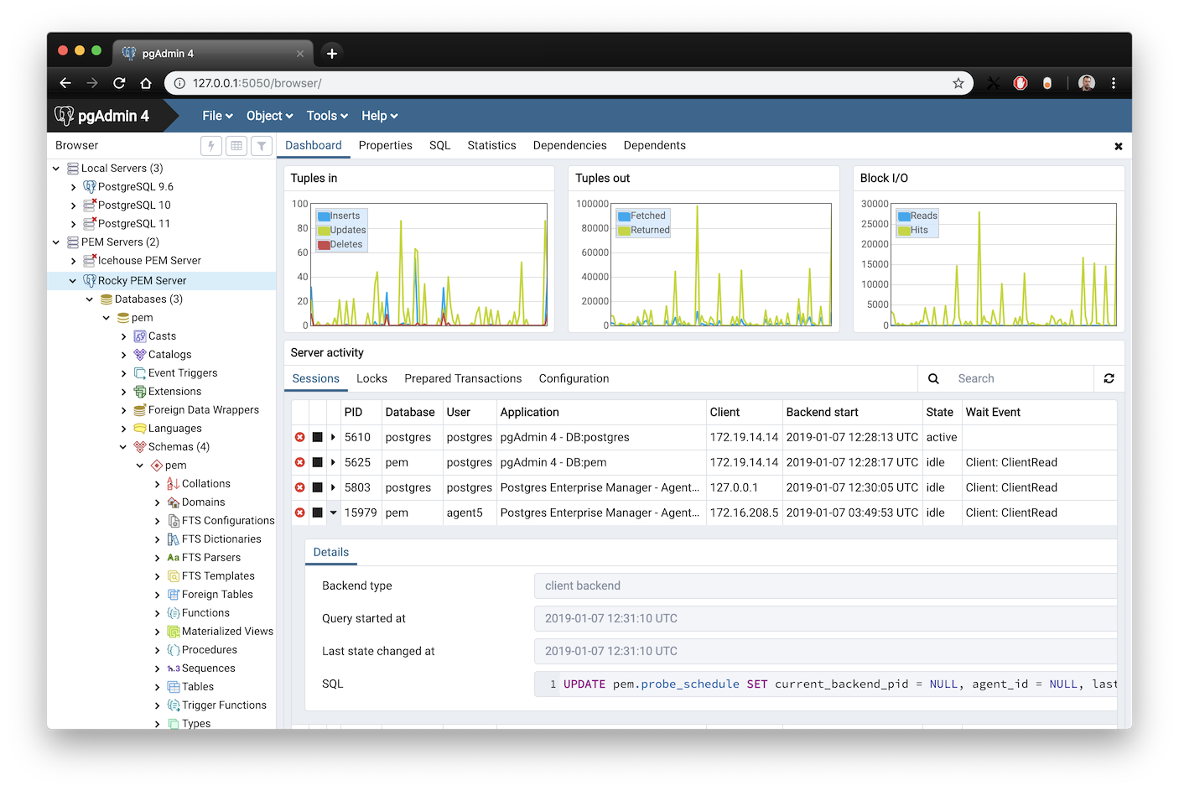This screenshot has height=791, width=1179.
Task: Open the View Data grid icon
Action: [x=236, y=146]
